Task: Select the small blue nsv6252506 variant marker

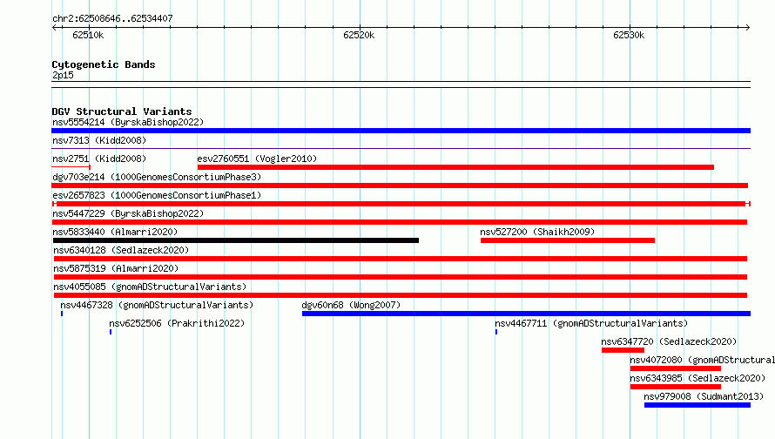Action: pos(111,332)
